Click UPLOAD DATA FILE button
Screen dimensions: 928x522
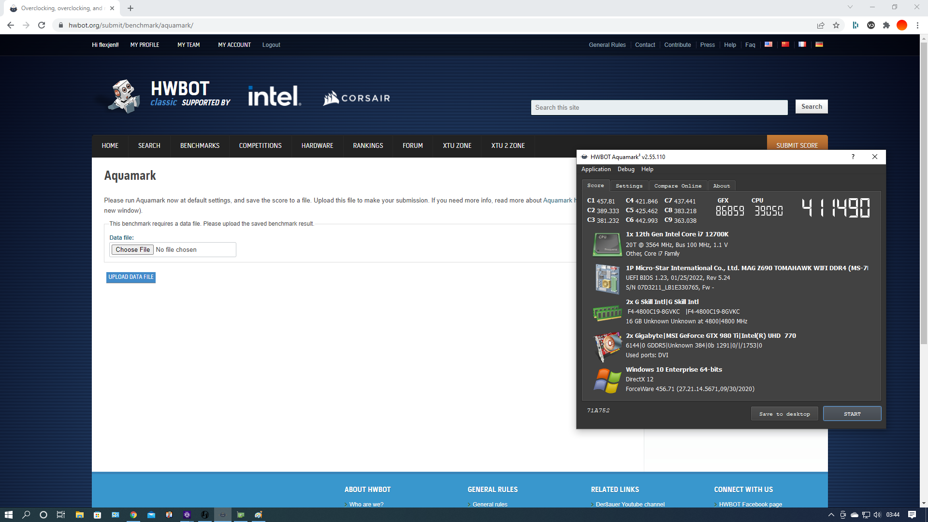pyautogui.click(x=131, y=277)
